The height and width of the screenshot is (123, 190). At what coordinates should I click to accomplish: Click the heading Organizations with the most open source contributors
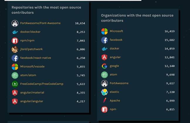point(137,18)
